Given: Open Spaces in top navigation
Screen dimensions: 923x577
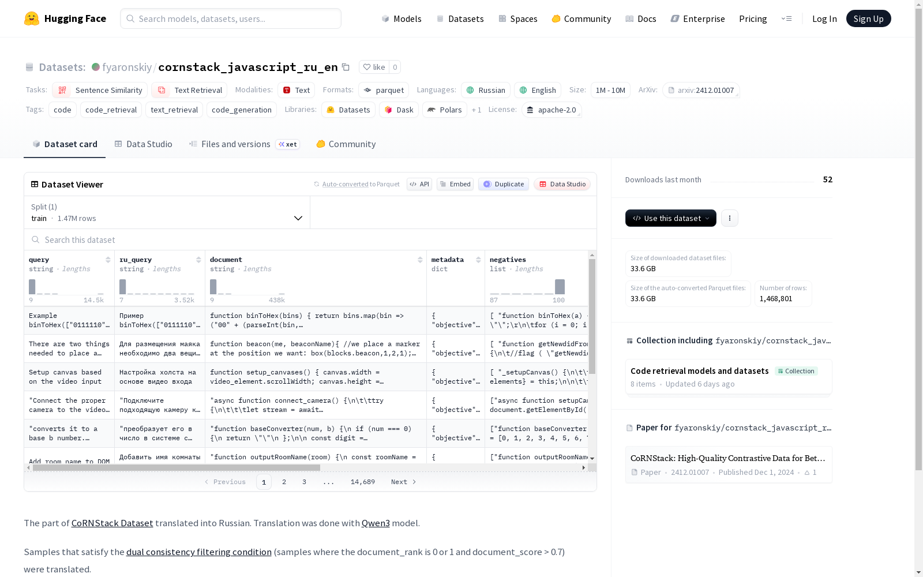Looking at the screenshot, I should 518,18.
